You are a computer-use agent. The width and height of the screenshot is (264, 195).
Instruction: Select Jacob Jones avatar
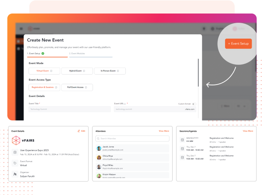pyautogui.click(x=99, y=148)
